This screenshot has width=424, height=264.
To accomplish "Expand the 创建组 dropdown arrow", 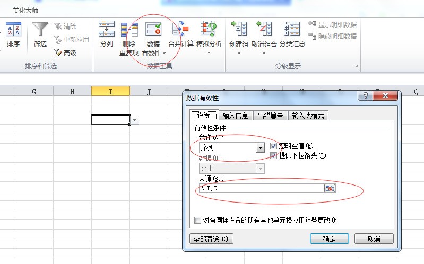I will click(x=239, y=53).
